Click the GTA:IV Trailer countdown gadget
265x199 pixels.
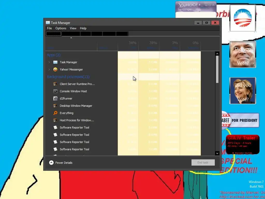242,144
